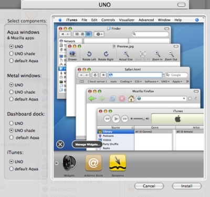
Task: Open the File menu
Action: click(85, 20)
